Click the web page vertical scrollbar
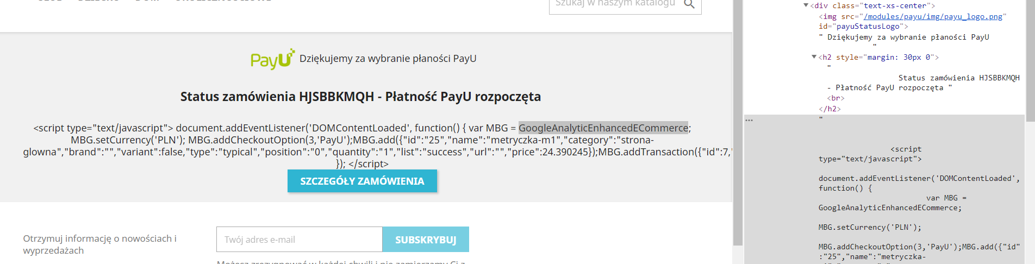The width and height of the screenshot is (1035, 264). point(738,122)
